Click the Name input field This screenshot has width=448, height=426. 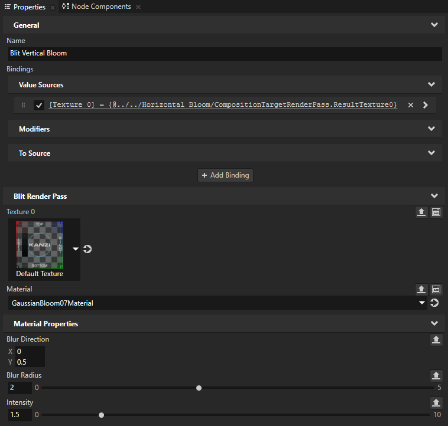[224, 53]
